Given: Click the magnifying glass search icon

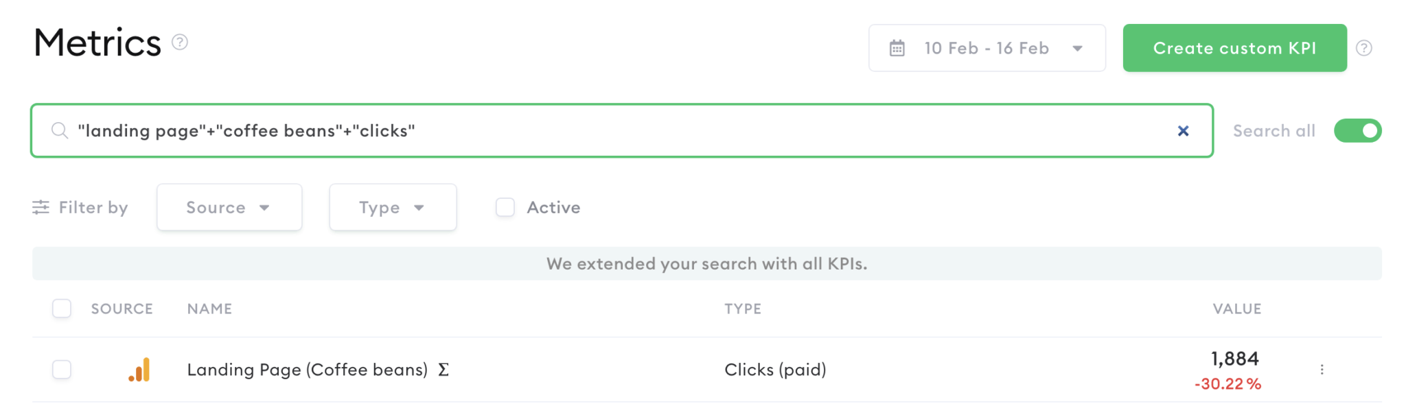Looking at the screenshot, I should pos(59,130).
